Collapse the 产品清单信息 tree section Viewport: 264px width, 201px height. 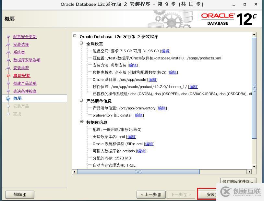click(x=81, y=100)
